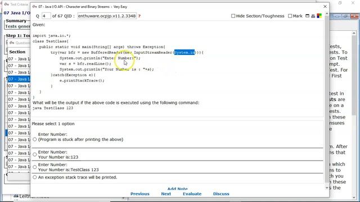Click scroll-up arrow of question dialog scrollbar
The height and width of the screenshot is (202, 360).
[327, 13]
